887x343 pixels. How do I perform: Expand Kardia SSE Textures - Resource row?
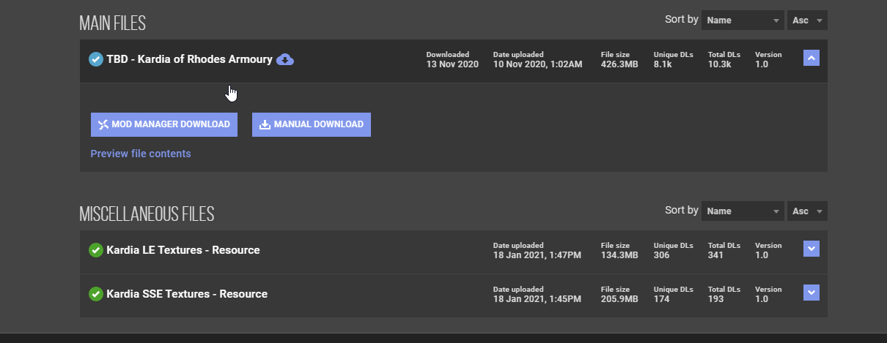[x=811, y=293]
